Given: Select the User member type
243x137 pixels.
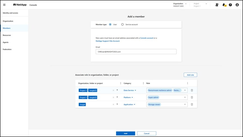Looking at the screenshot, I should [x=110, y=24].
